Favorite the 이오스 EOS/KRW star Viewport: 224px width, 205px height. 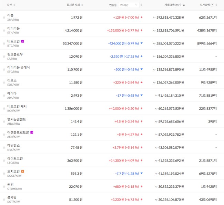(x=4, y=82)
